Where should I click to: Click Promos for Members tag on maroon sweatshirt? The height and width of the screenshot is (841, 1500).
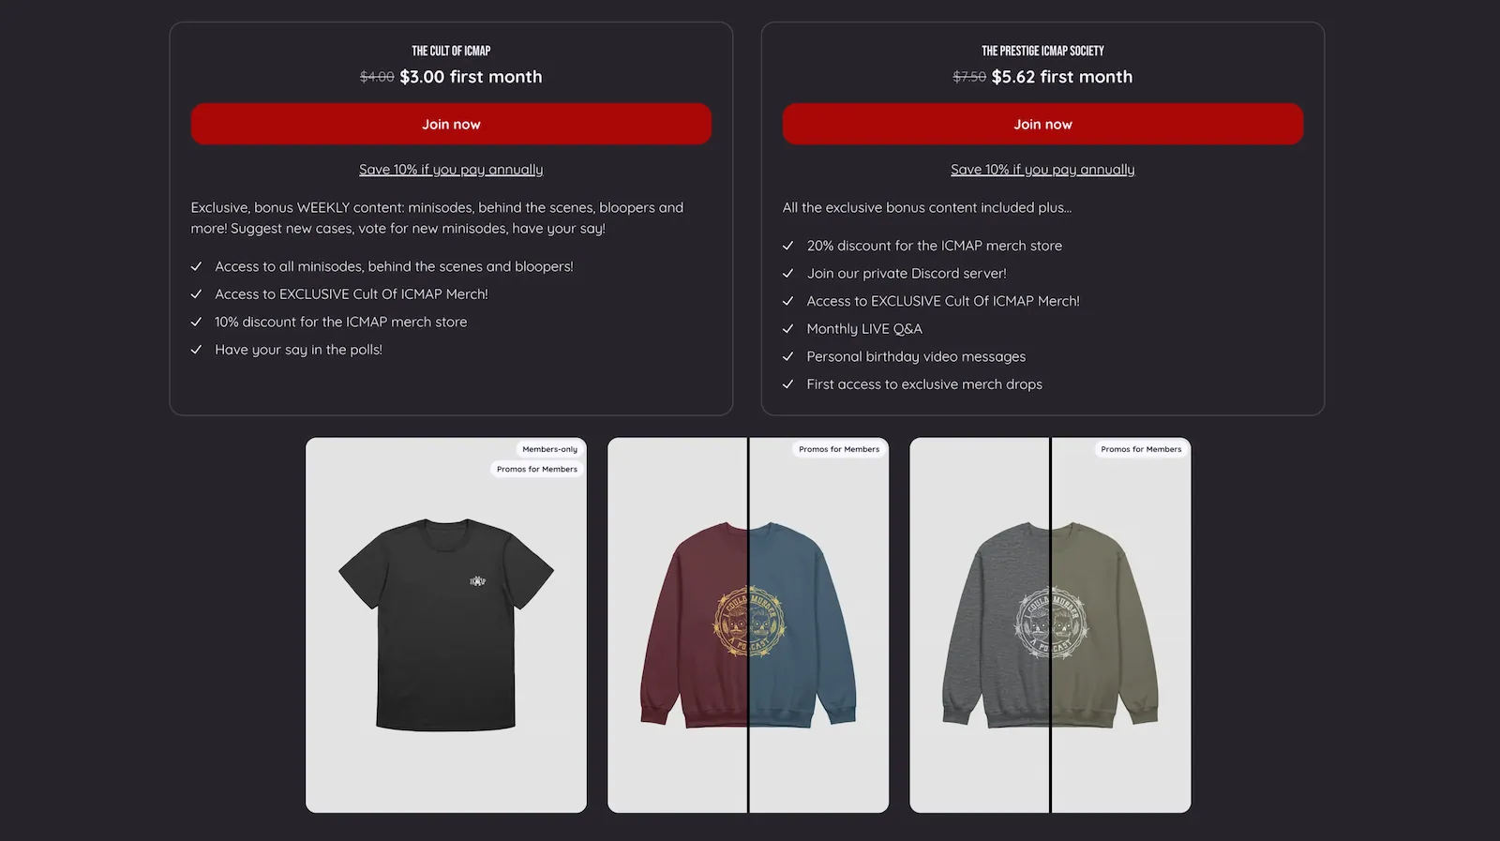coord(839,449)
